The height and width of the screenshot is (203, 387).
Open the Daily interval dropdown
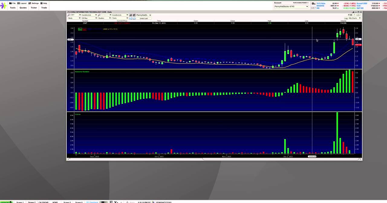[x=74, y=18]
